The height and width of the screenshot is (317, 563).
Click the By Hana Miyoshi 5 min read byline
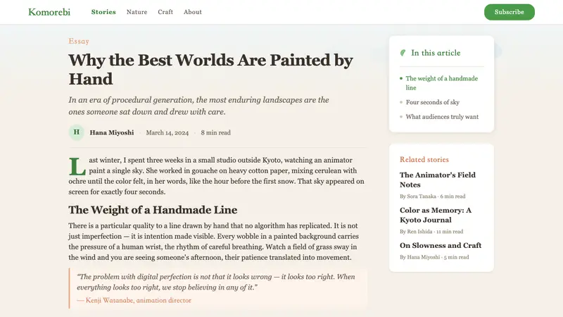[434, 257]
